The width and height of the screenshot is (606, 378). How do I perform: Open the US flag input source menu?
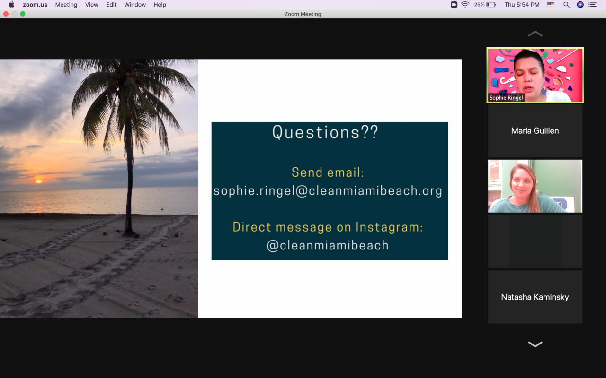(x=551, y=5)
